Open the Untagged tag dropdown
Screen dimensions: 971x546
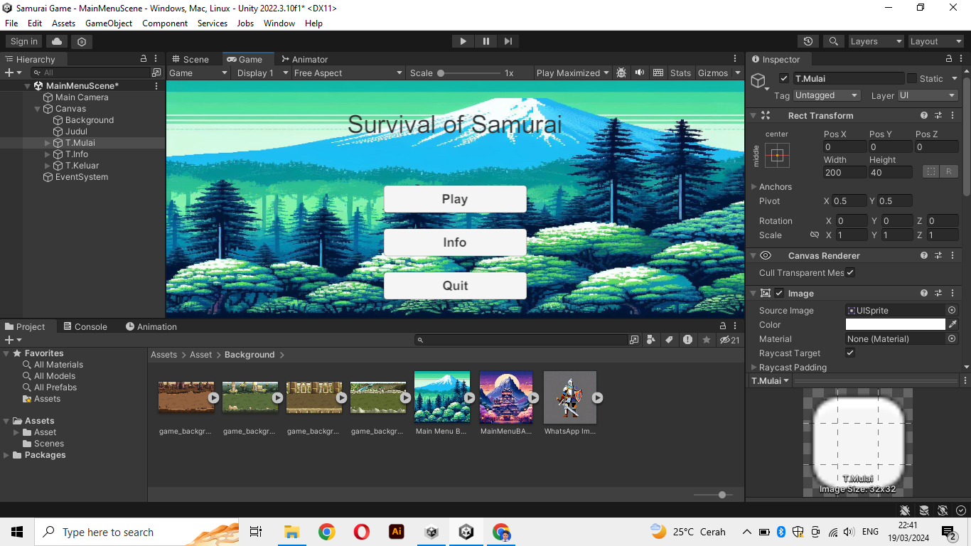point(826,95)
